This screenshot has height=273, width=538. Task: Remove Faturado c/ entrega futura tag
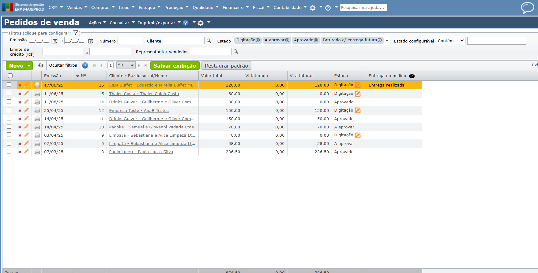click(x=380, y=40)
